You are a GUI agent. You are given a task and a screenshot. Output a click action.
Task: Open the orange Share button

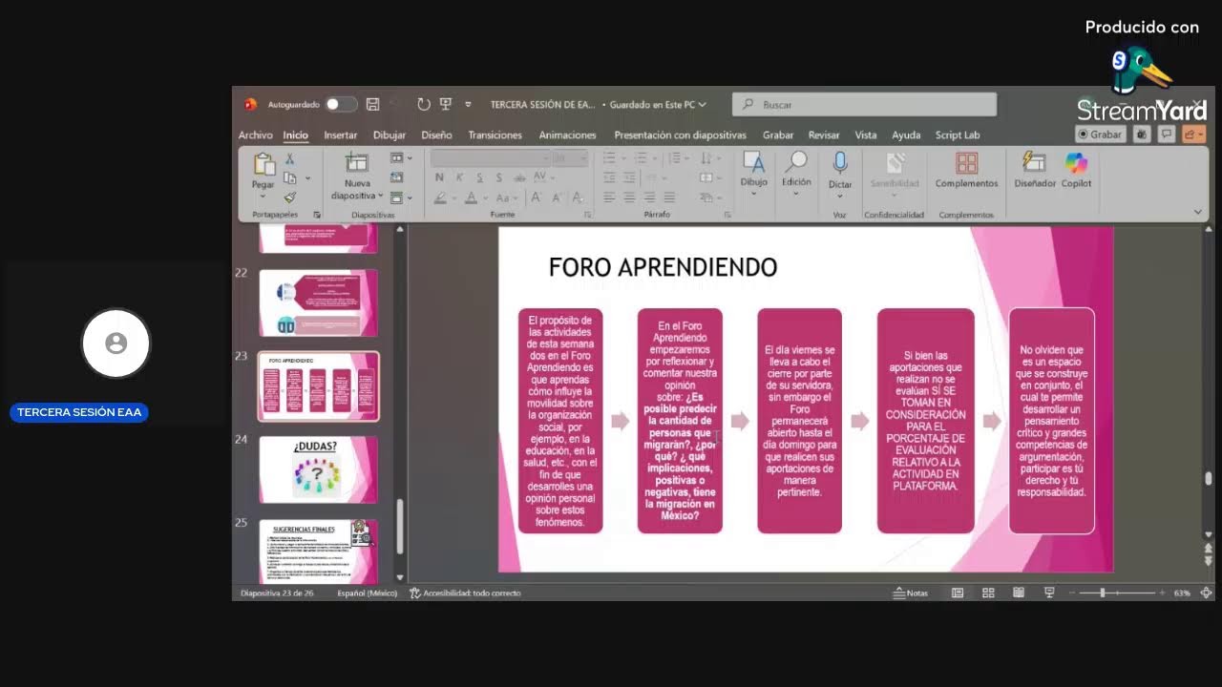(x=1193, y=135)
